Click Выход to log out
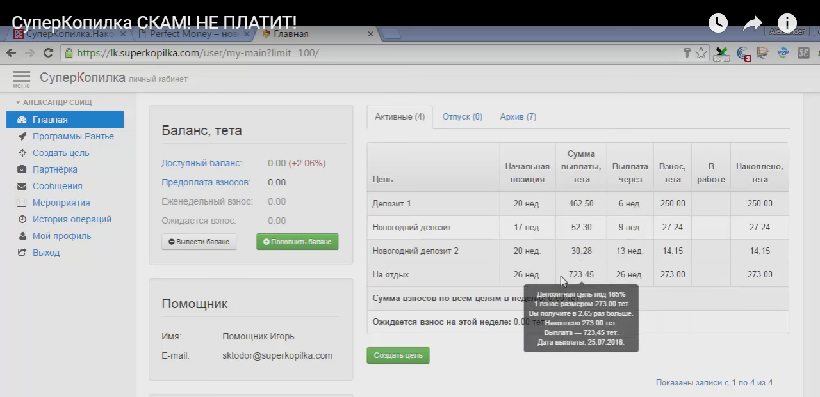This screenshot has height=397, width=820. pos(46,253)
